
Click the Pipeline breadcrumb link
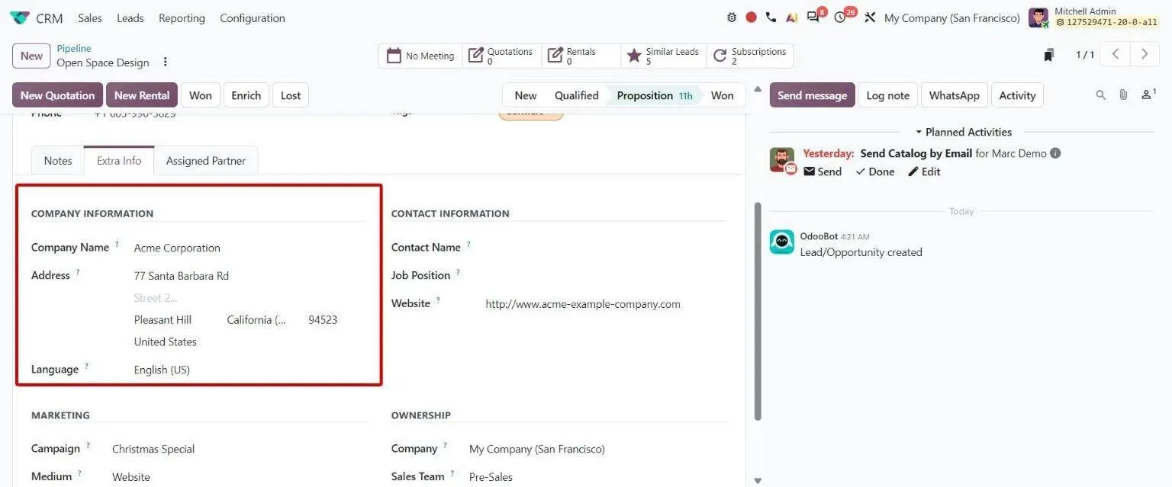74,48
